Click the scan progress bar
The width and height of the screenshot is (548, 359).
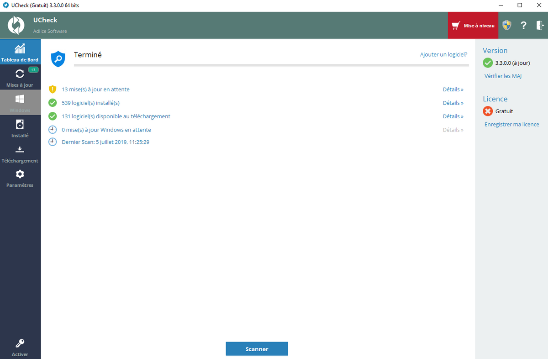(x=271, y=65)
